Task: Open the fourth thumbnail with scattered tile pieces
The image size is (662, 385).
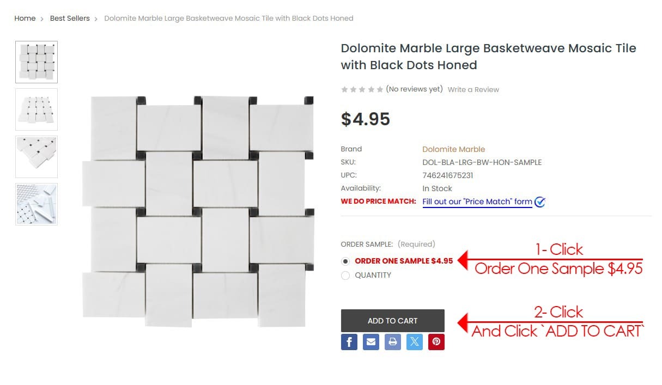Action: coord(36,204)
